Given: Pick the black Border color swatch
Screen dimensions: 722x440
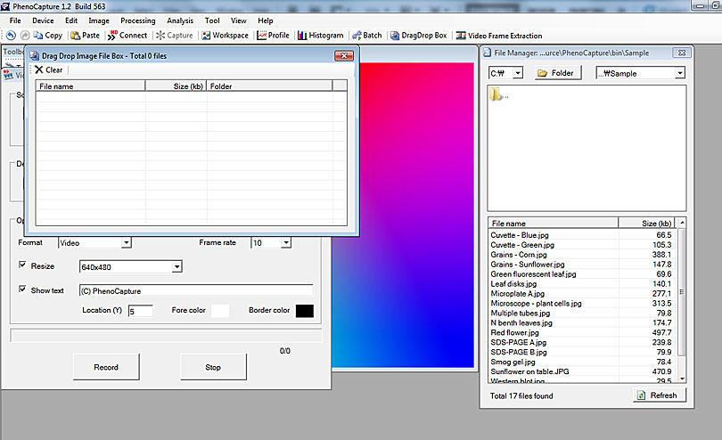Looking at the screenshot, I should (x=304, y=311).
